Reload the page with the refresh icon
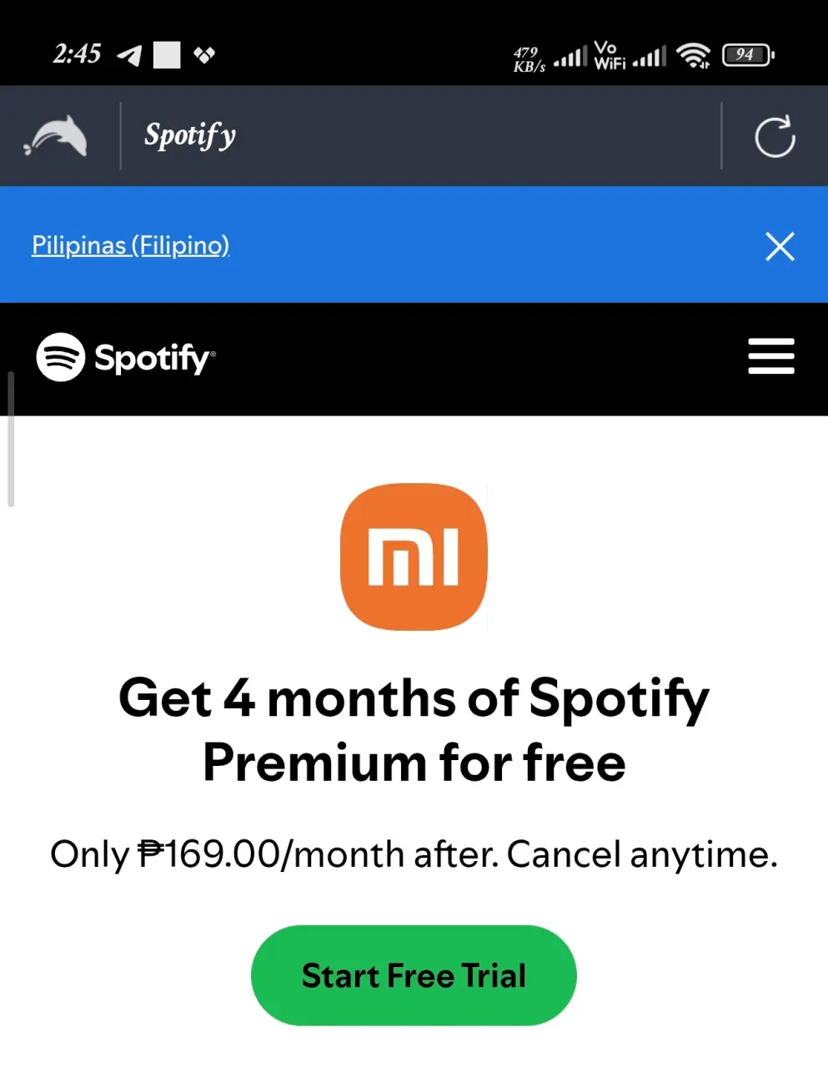This screenshot has height=1068, width=828. tap(775, 137)
